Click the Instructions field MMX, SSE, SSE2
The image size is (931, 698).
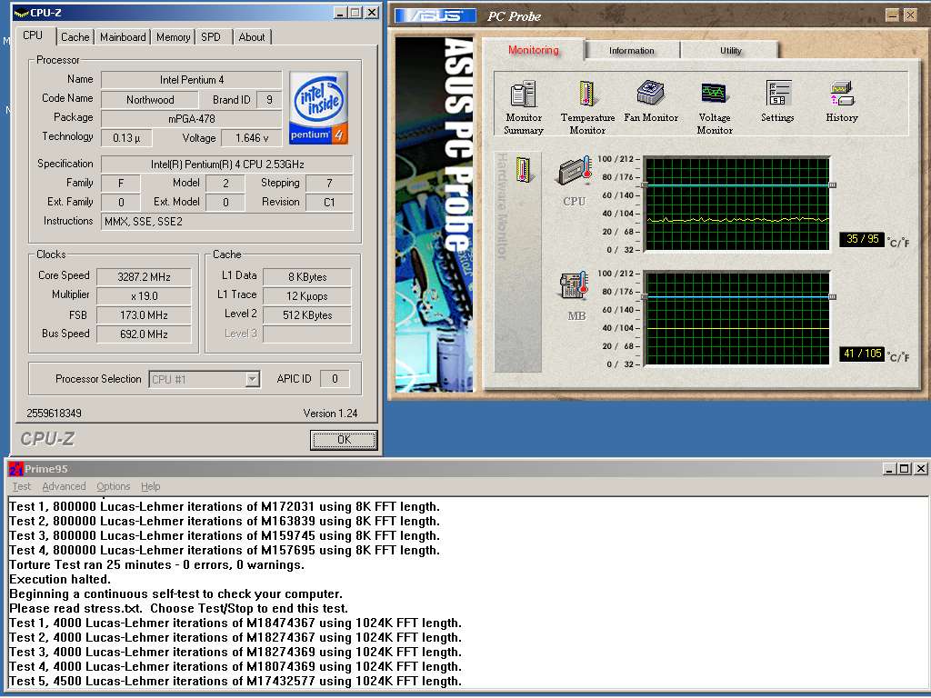coord(226,222)
